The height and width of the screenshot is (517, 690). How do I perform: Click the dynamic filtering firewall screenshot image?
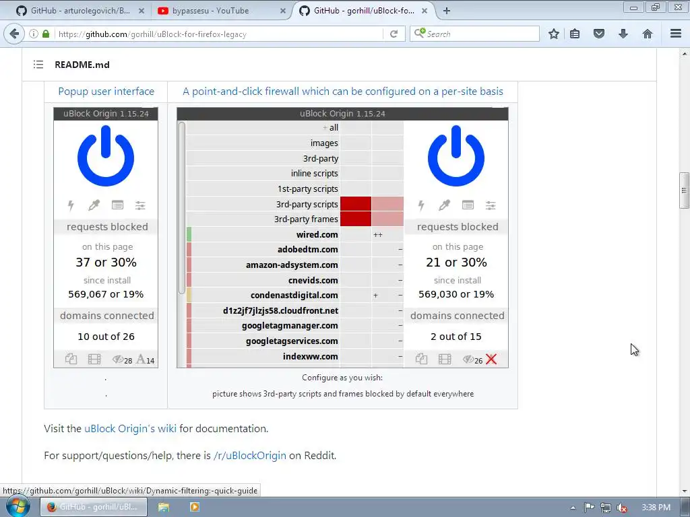342,238
